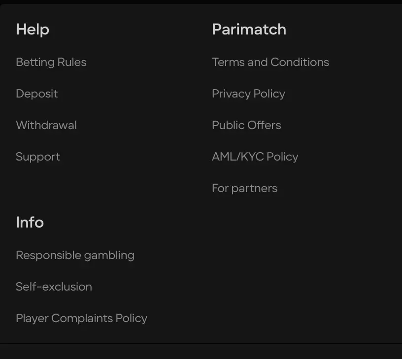
Task: Click Deposit under the Help section
Action: click(x=36, y=94)
